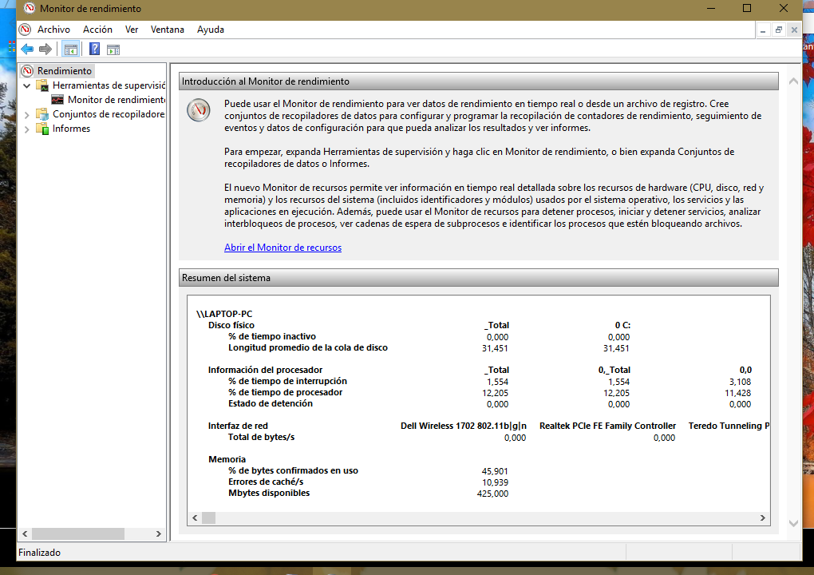This screenshot has height=575, width=814.
Task: Click the gauge icon in the Introducción section
Action: coord(198,110)
